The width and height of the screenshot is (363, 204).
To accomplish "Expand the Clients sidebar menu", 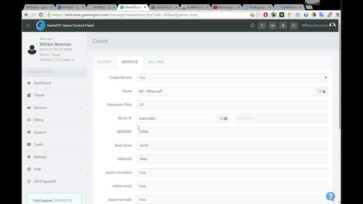I will point(54,95).
